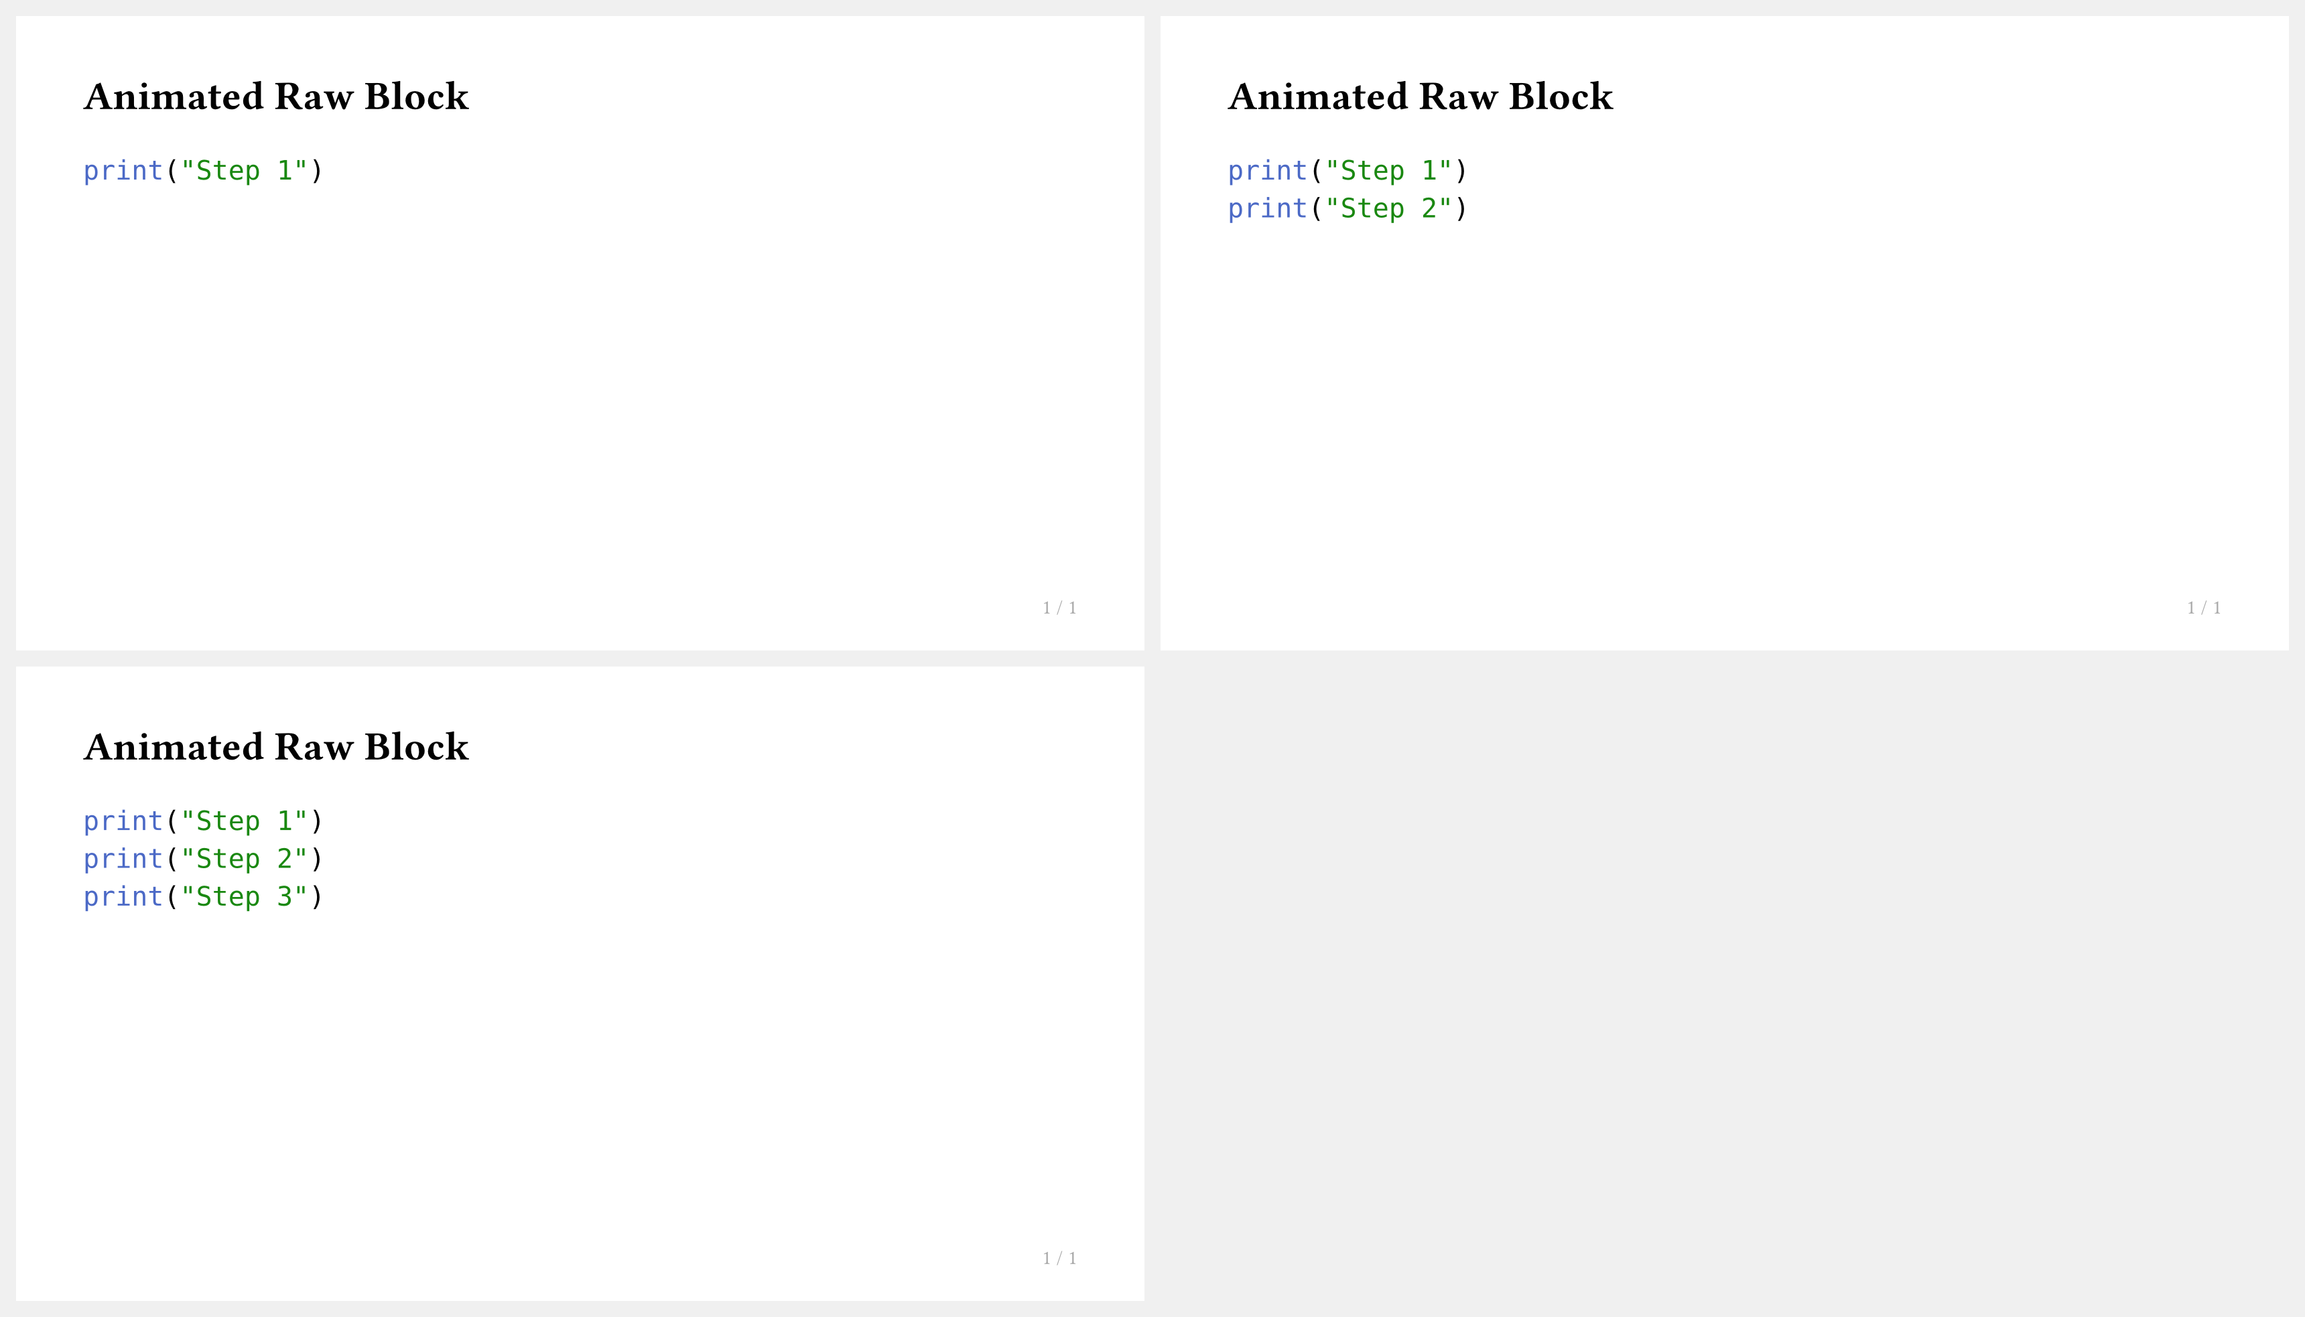Click print on the three-step slide's first line
2305x1317 pixels.
click(x=122, y=821)
